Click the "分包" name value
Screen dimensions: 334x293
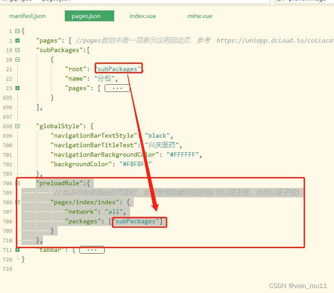tap(104, 78)
